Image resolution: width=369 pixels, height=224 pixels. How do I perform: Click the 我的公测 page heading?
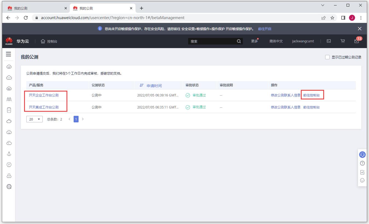click(x=30, y=57)
